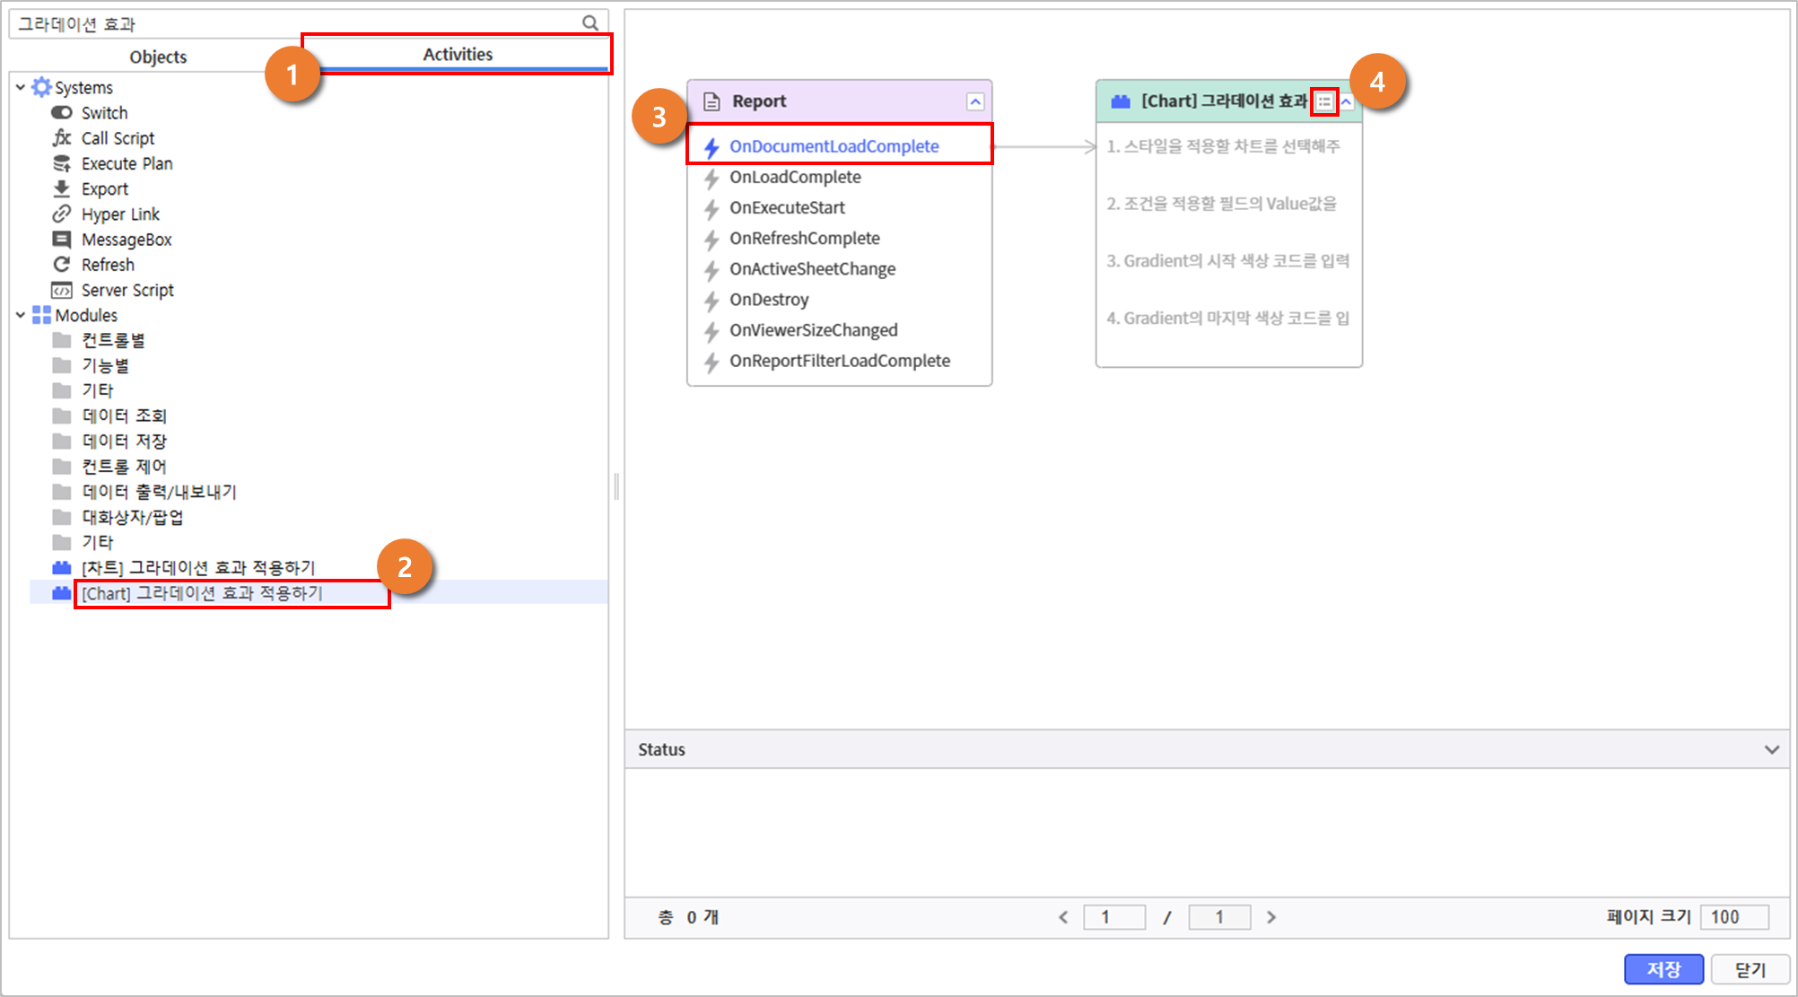
Task: Click parameter 3. Gradient의 시작 색상 코드
Action: (x=1228, y=260)
